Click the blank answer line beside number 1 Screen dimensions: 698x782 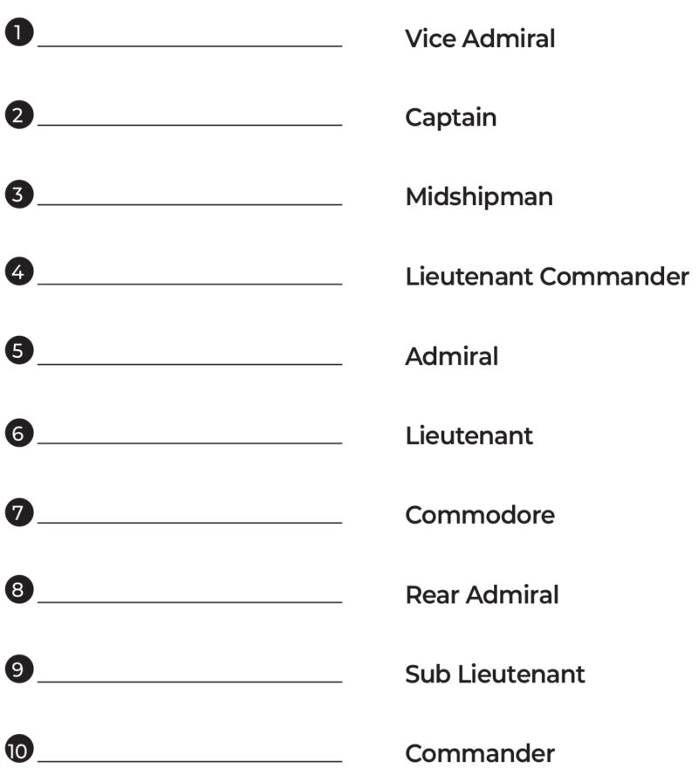pos(190,46)
